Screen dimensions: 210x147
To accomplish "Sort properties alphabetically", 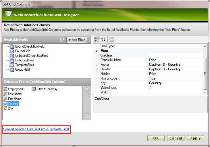I will tap(104, 39).
